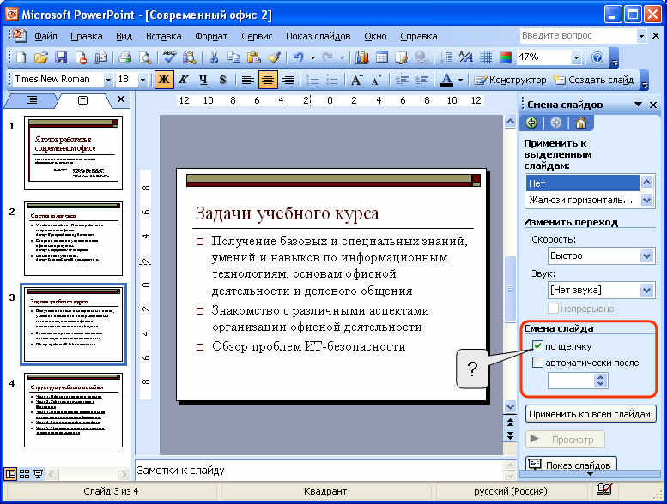This screenshot has width=667, height=504.
Task: Click the slide pane vertical scrollbar thumb
Action: [510, 289]
